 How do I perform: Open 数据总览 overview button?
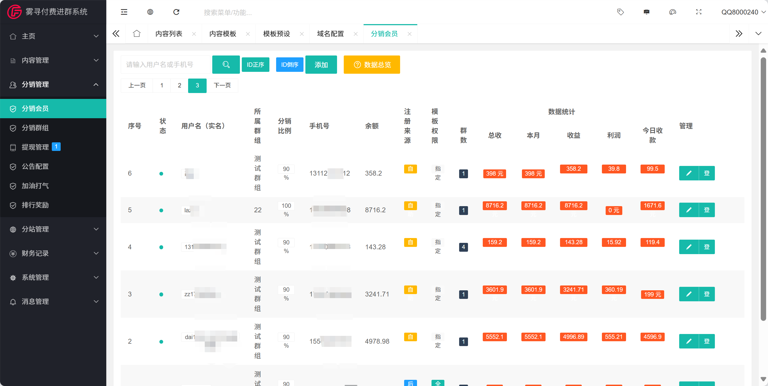click(372, 64)
